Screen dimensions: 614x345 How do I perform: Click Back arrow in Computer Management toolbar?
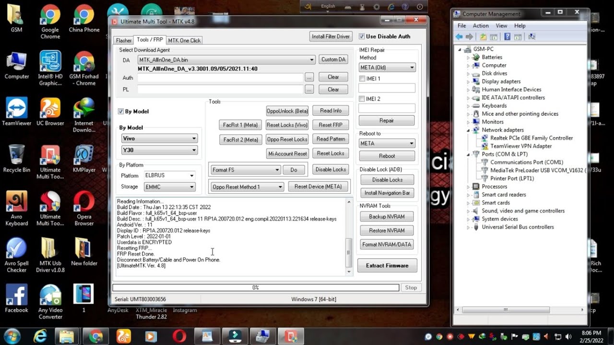[x=460, y=37]
